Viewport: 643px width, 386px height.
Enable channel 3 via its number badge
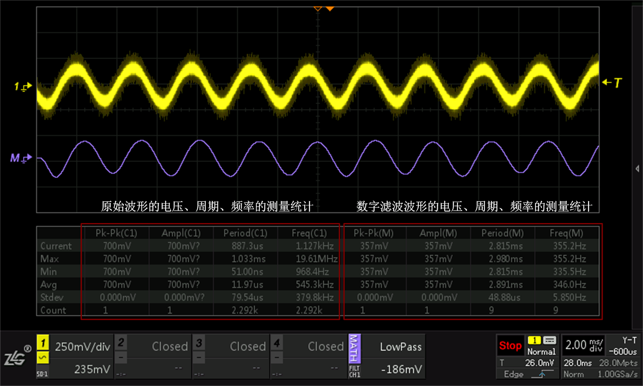[x=199, y=343]
